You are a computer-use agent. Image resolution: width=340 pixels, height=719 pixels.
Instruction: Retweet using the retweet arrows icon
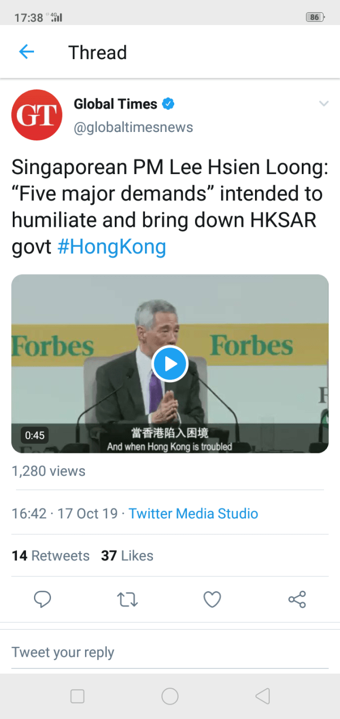[127, 600]
